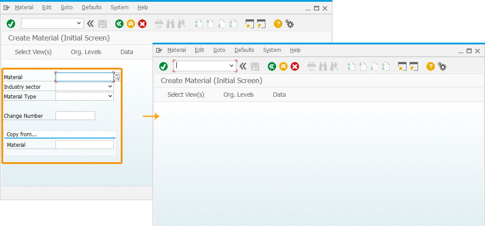
Task: Open Customize Layout gear in back window
Action: pos(290,24)
